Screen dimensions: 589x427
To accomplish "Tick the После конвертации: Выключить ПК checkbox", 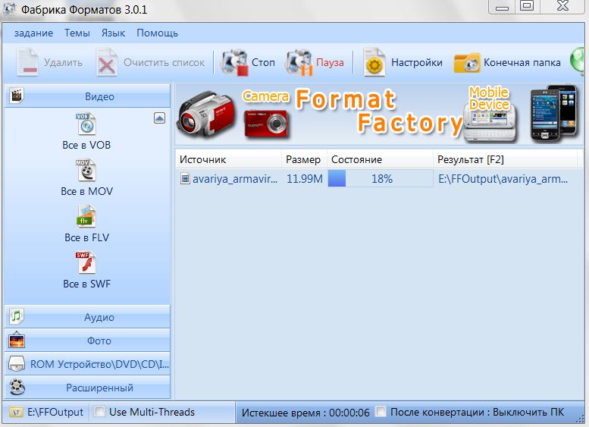I will [x=381, y=411].
